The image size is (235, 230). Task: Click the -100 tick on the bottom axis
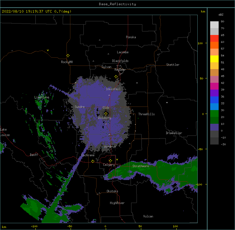point(34,226)
